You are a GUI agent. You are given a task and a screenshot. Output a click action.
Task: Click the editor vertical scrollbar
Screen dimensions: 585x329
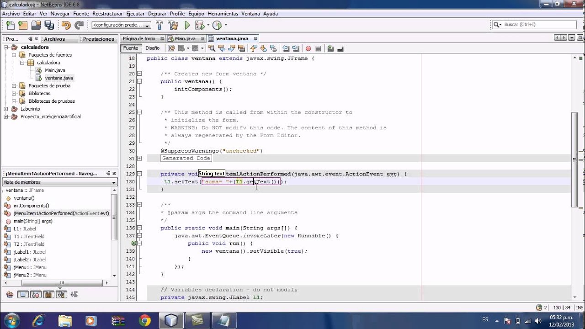pos(574,159)
